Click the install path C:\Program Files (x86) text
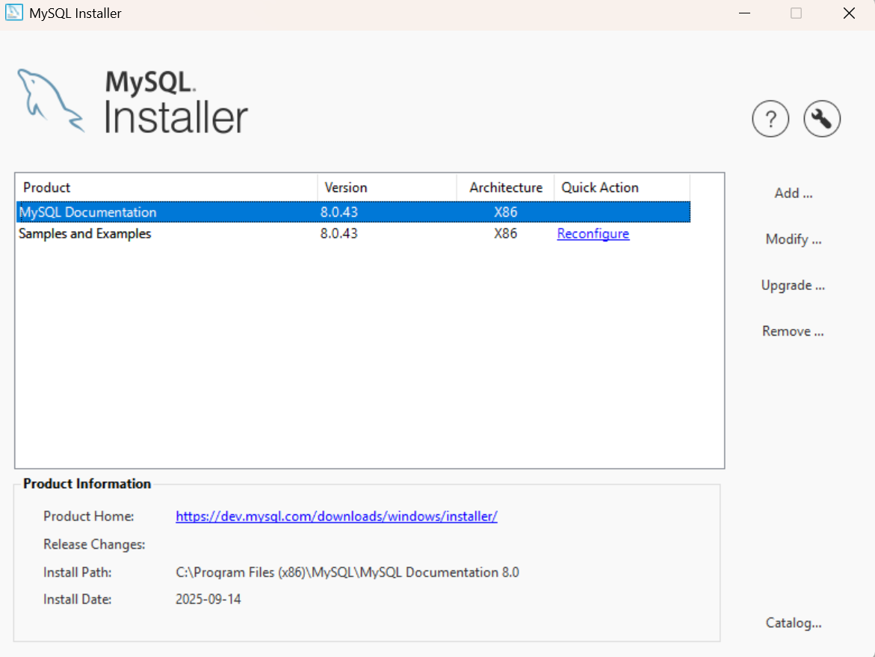Image resolution: width=875 pixels, height=657 pixels. 347,573
